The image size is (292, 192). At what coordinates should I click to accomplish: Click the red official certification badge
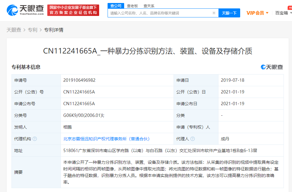coord(73,9)
